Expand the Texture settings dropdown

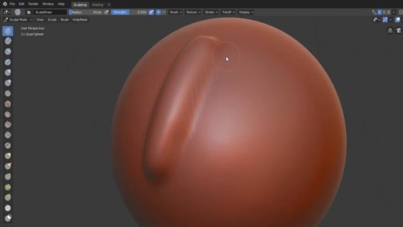pos(193,12)
